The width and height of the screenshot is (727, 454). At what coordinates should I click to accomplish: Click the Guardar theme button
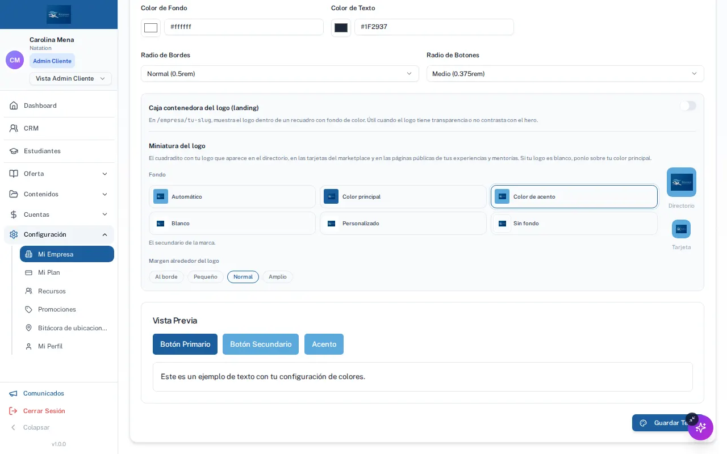[x=668, y=423]
